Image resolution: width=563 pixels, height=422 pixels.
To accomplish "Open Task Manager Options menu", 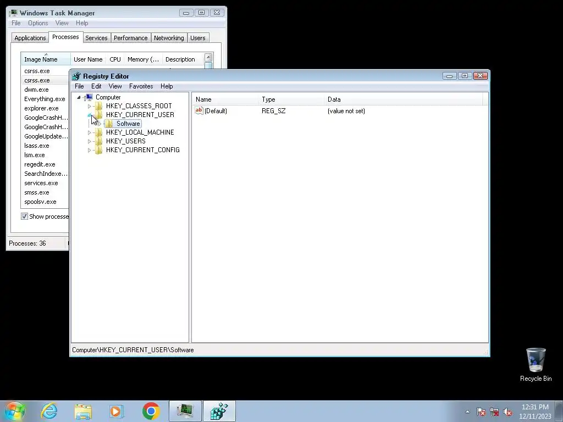I will pyautogui.click(x=38, y=23).
